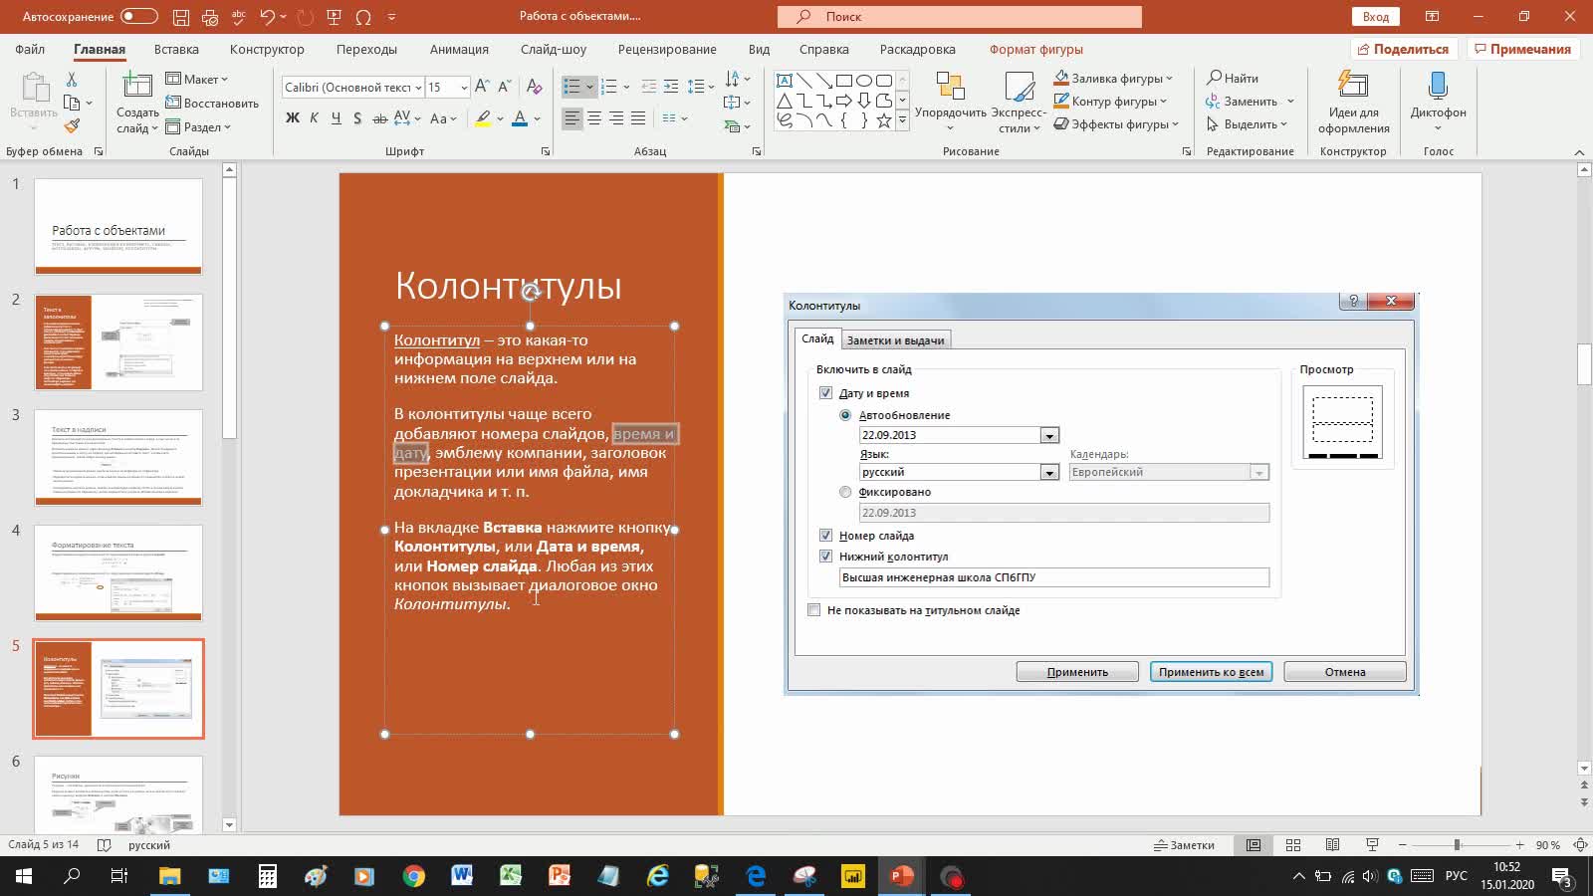Click the Поиск search box
Image resolution: width=1593 pixels, height=896 pixels.
(x=960, y=17)
